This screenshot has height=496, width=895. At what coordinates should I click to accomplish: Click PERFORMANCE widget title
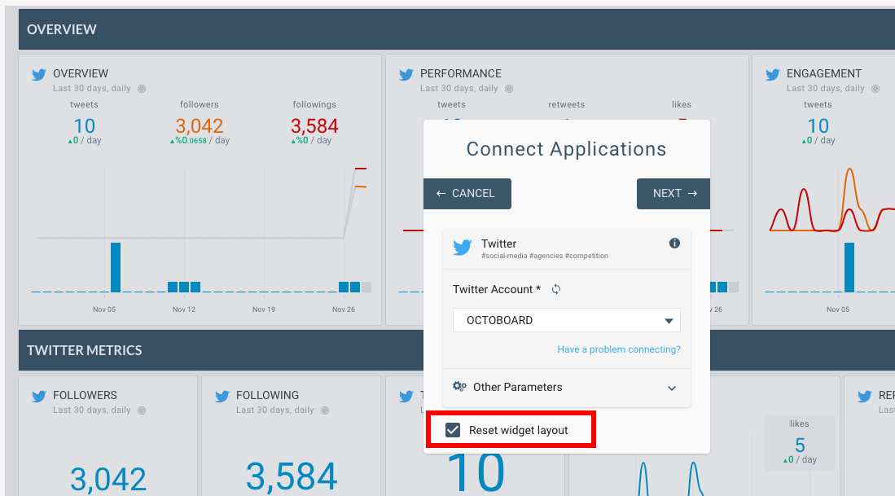(x=461, y=73)
